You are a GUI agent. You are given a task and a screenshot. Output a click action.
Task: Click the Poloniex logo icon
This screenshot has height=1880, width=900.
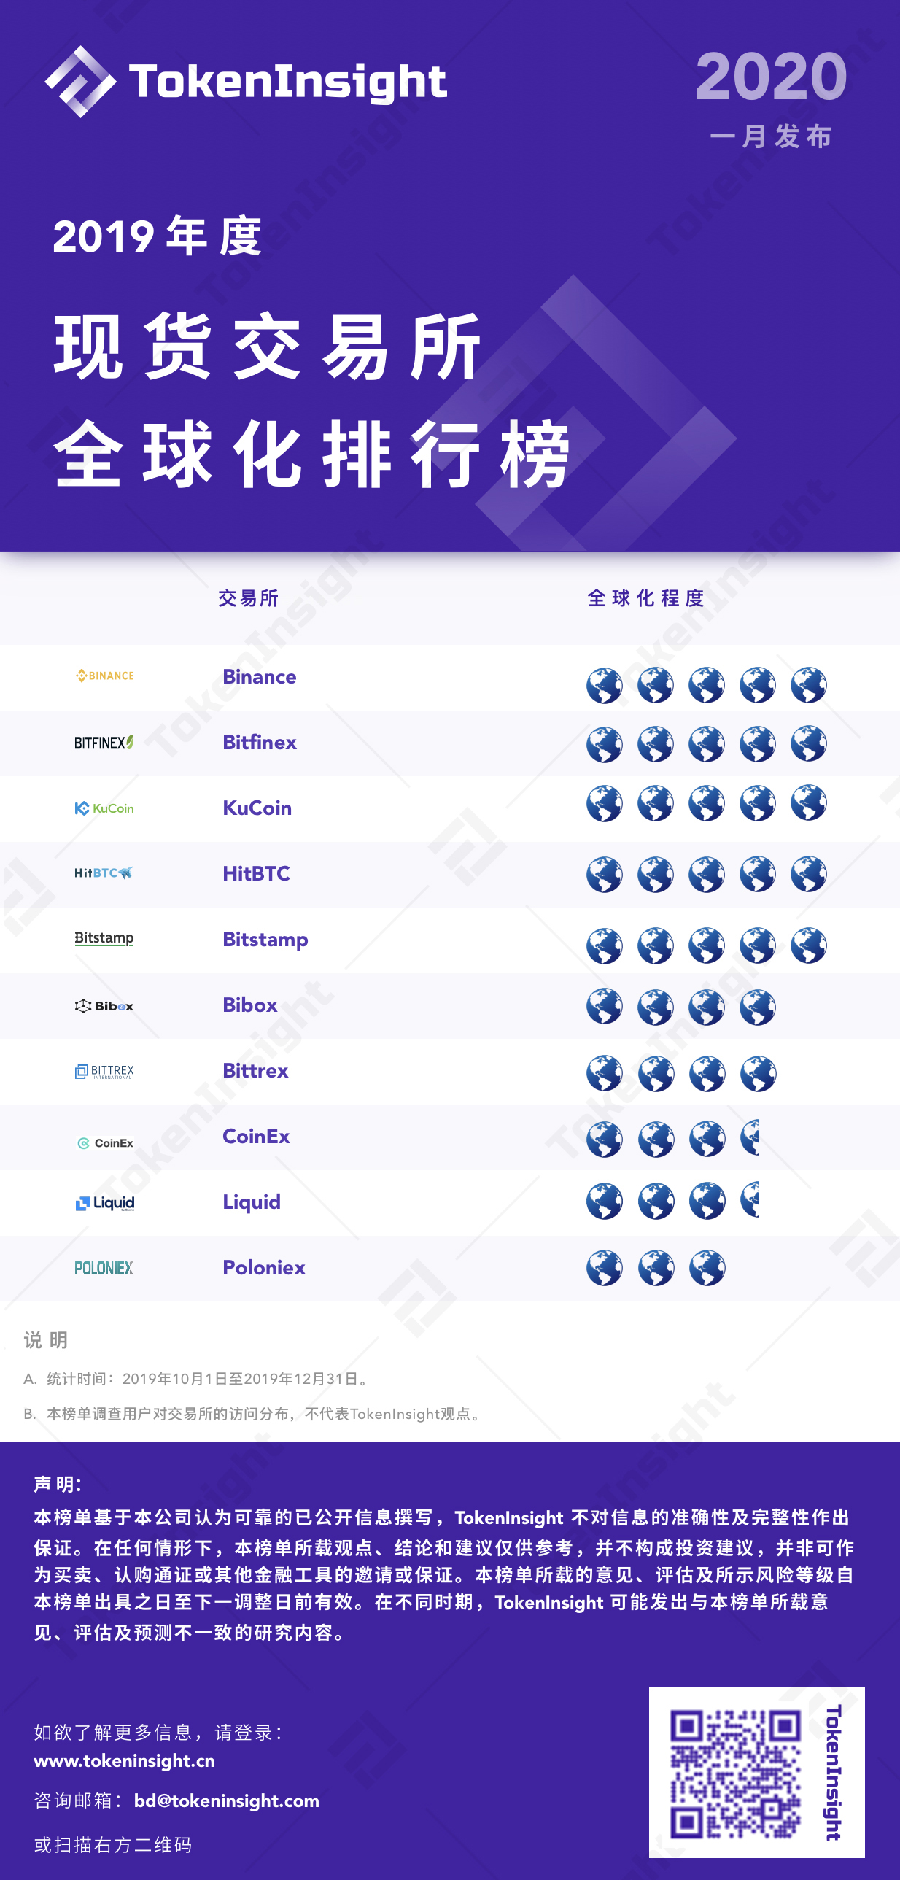(x=104, y=1268)
